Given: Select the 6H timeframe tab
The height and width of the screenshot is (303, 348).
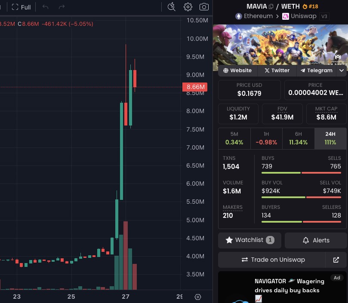Looking at the screenshot, I should coord(298,138).
